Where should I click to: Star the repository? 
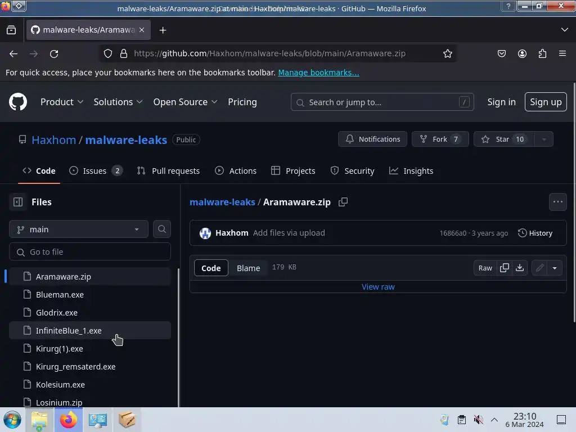503,139
